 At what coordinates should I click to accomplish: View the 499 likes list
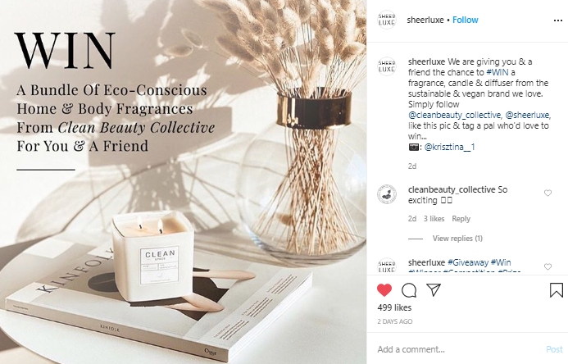[x=394, y=307]
